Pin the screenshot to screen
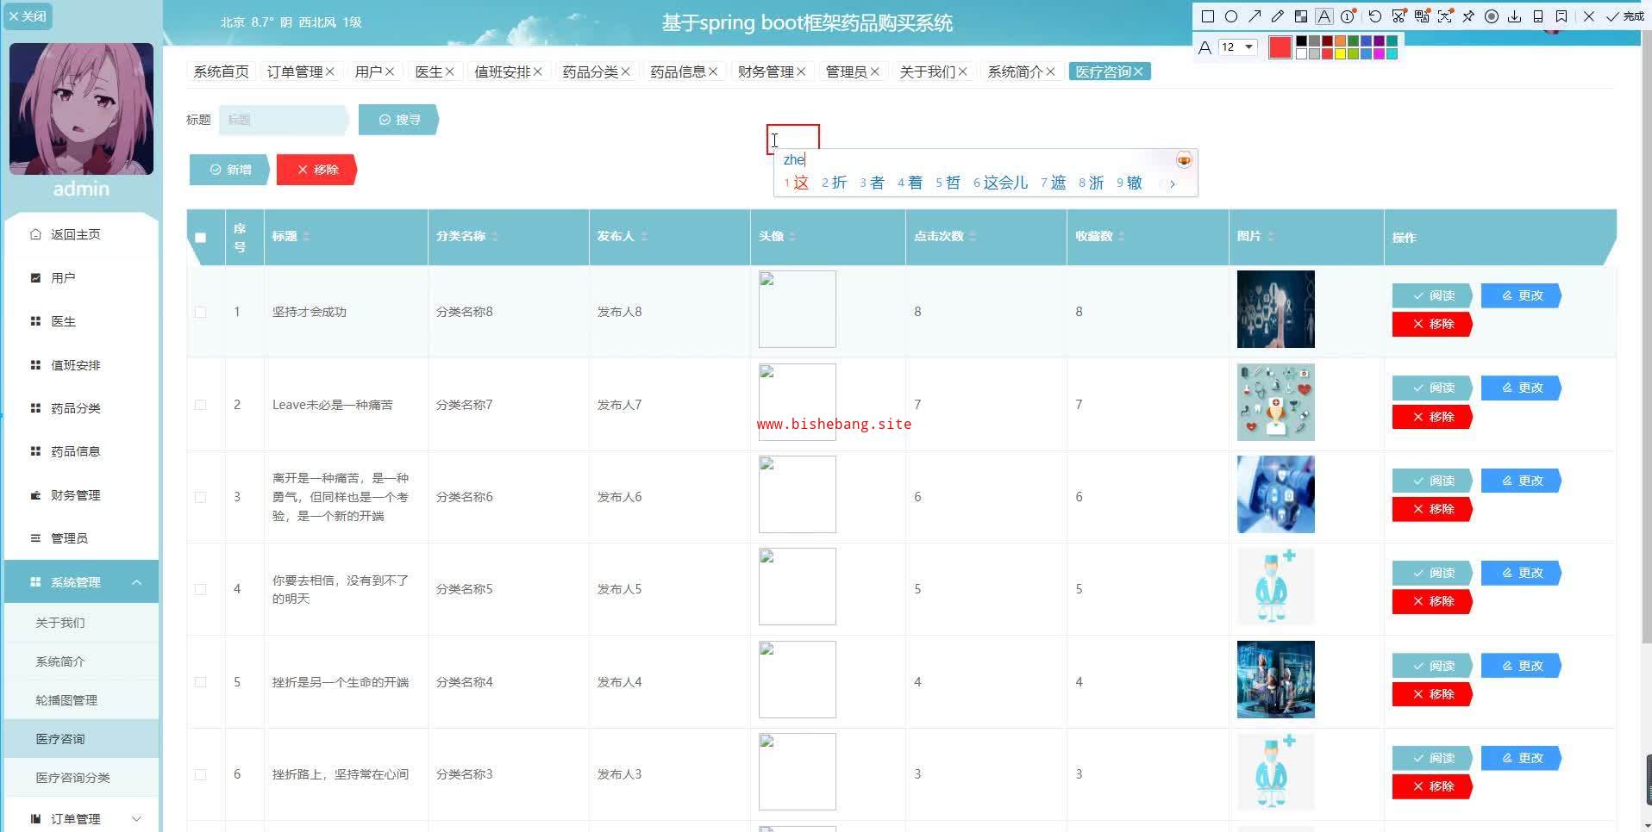The width and height of the screenshot is (1652, 832). [x=1468, y=16]
